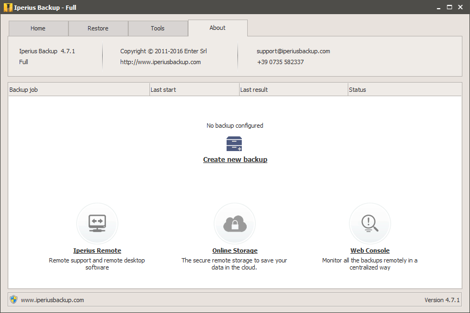The height and width of the screenshot is (313, 470).
Task: Open the Restore tab
Action: pos(98,28)
